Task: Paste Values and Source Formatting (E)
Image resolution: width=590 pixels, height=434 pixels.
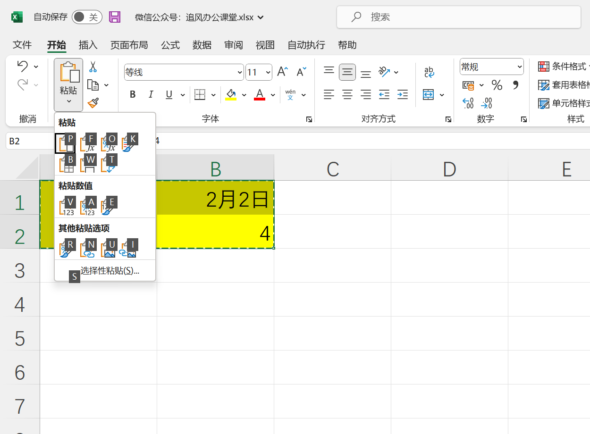Action: pos(108,206)
